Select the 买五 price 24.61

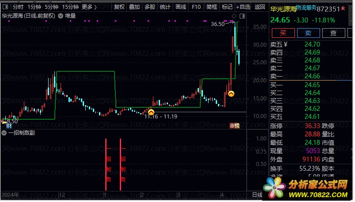coord(312,117)
